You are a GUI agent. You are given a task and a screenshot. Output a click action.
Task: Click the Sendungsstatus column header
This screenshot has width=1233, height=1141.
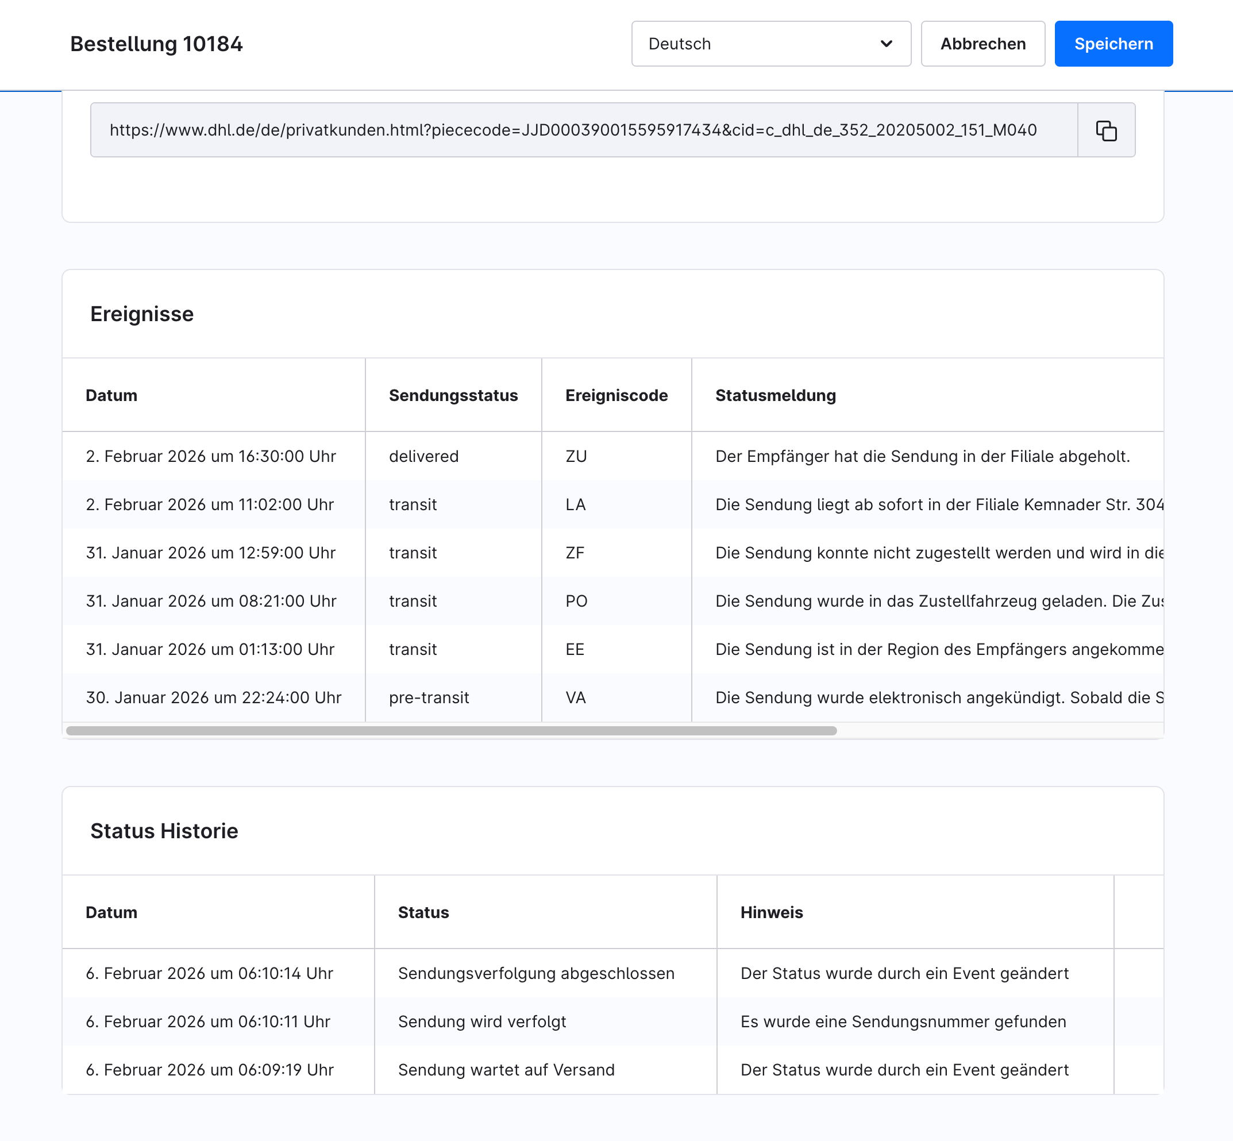[x=453, y=395]
